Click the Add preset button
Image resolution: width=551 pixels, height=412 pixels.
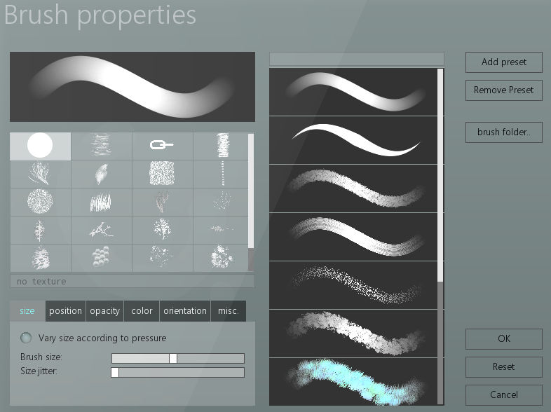503,62
